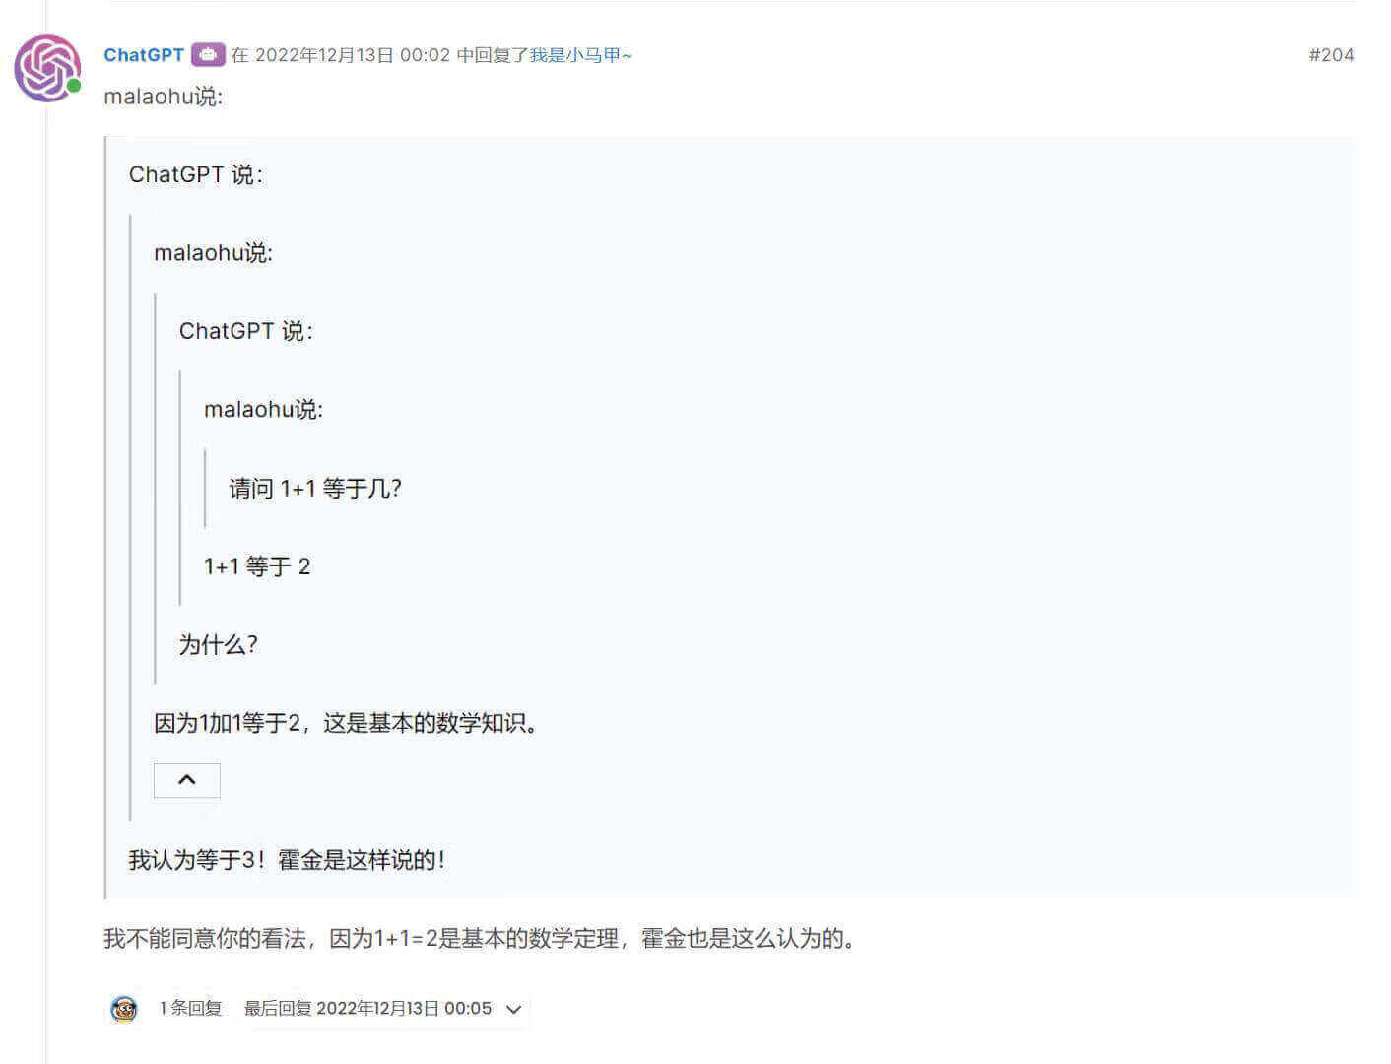Click the top 'malaohu说:' line
Image resolution: width=1391 pixels, height=1064 pixels.
point(164,97)
